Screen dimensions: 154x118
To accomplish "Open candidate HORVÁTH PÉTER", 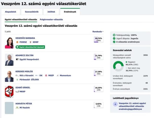I will click(24, 104).
